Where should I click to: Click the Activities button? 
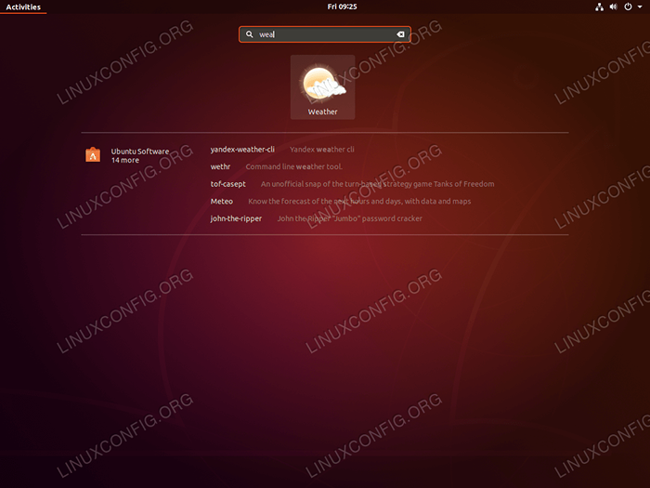[23, 7]
